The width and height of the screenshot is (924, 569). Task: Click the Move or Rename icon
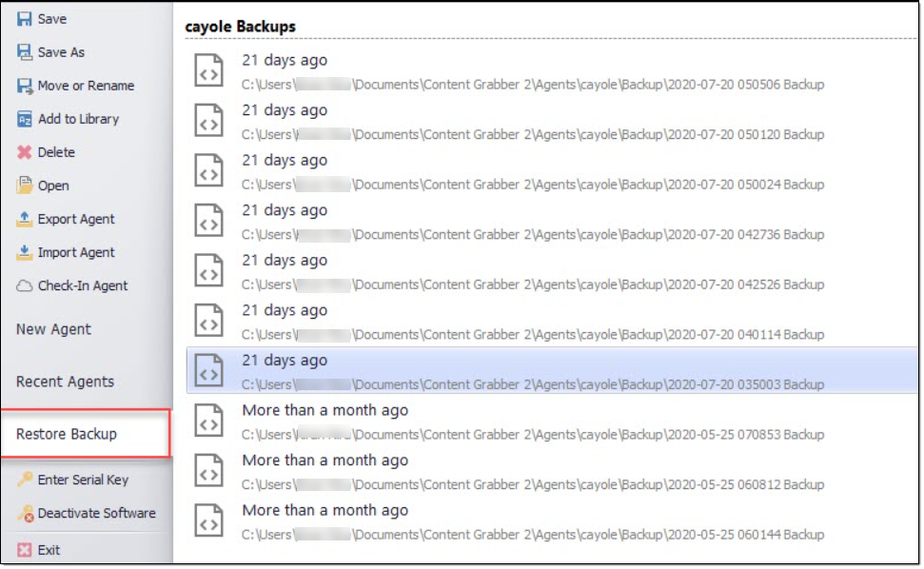[x=25, y=86]
